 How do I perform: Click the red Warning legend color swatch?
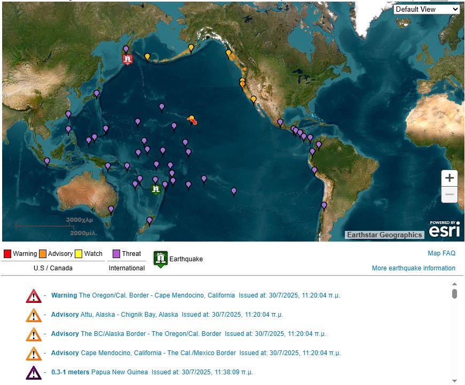[x=7, y=254]
